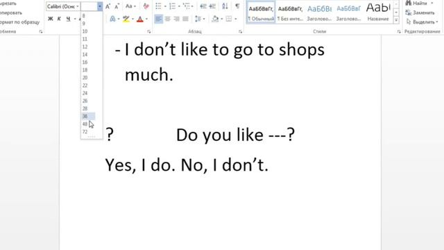The width and height of the screenshot is (444, 250).
Task: Click numbered list icon
Action: click(173, 6)
